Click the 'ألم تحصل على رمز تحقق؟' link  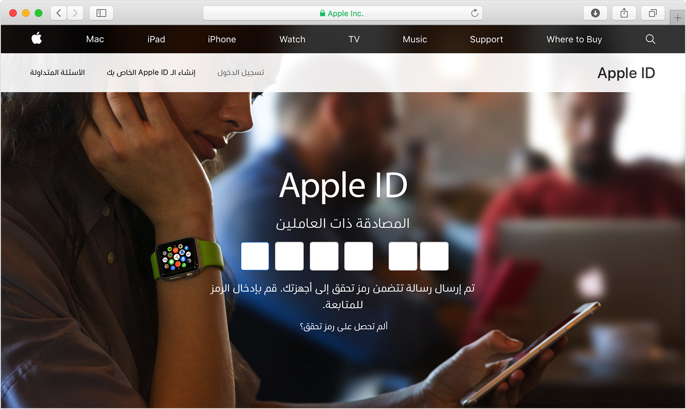(343, 326)
